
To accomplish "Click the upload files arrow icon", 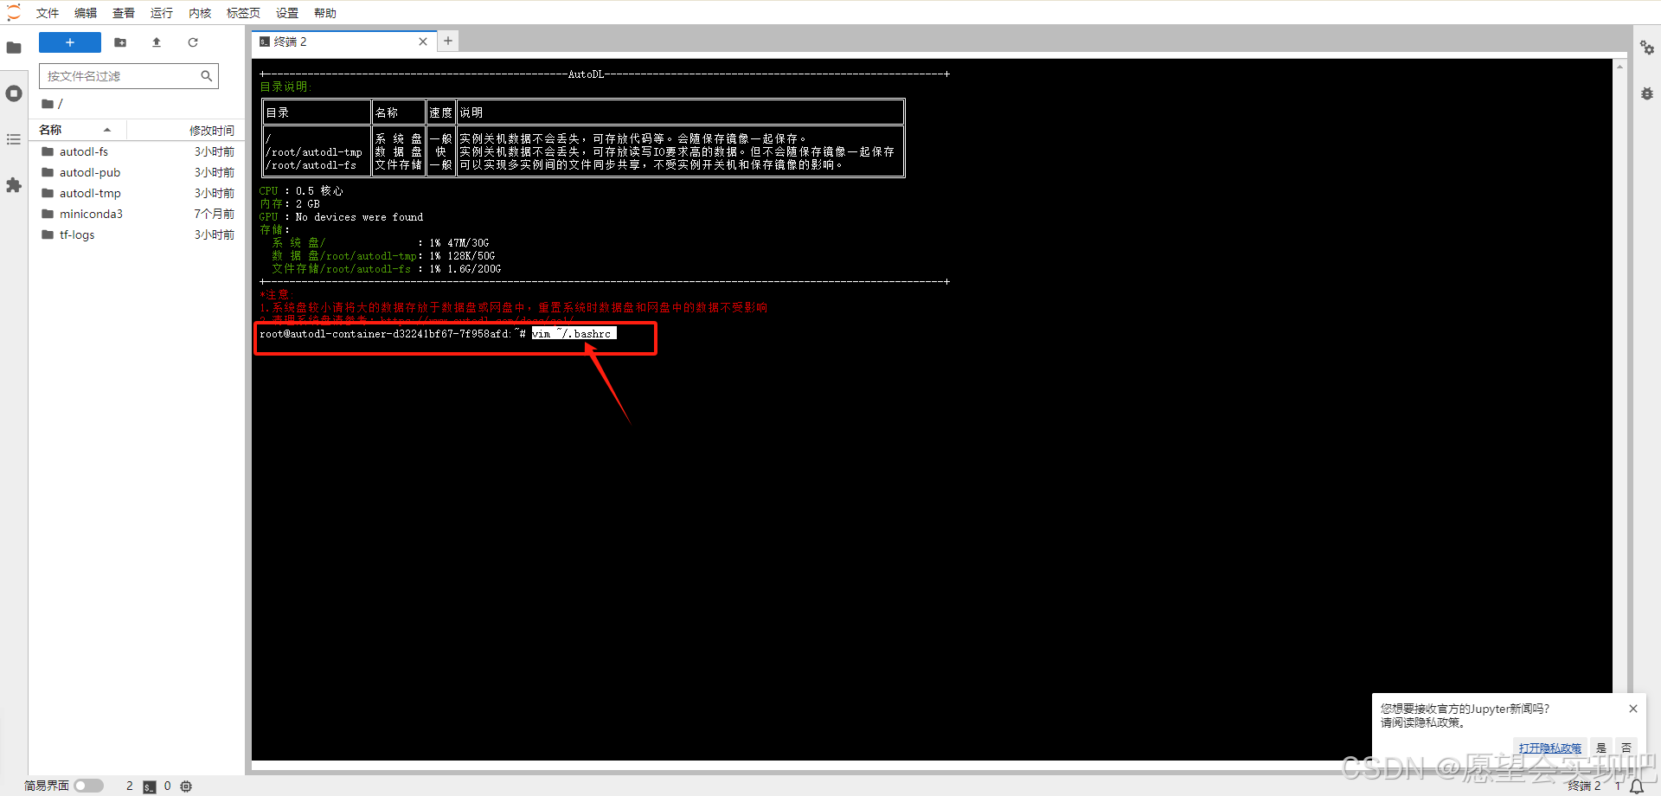I will point(157,42).
